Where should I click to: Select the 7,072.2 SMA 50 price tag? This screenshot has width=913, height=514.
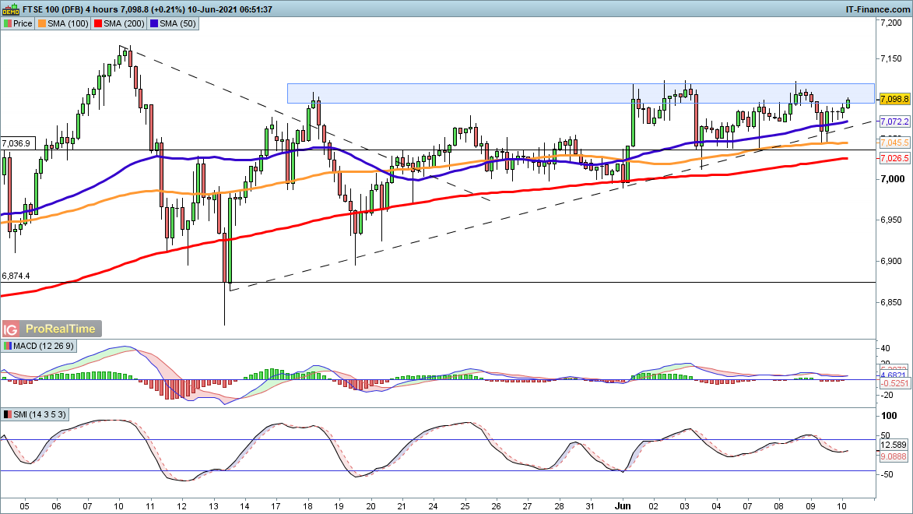click(x=894, y=122)
